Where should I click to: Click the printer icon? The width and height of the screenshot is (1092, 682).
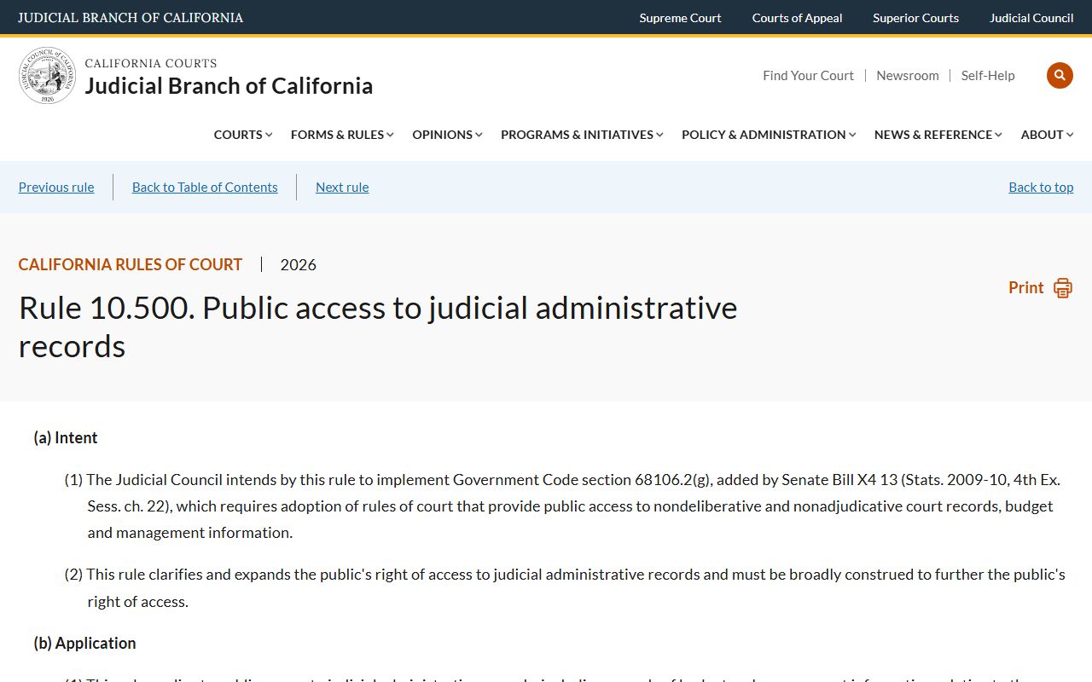pos(1062,288)
